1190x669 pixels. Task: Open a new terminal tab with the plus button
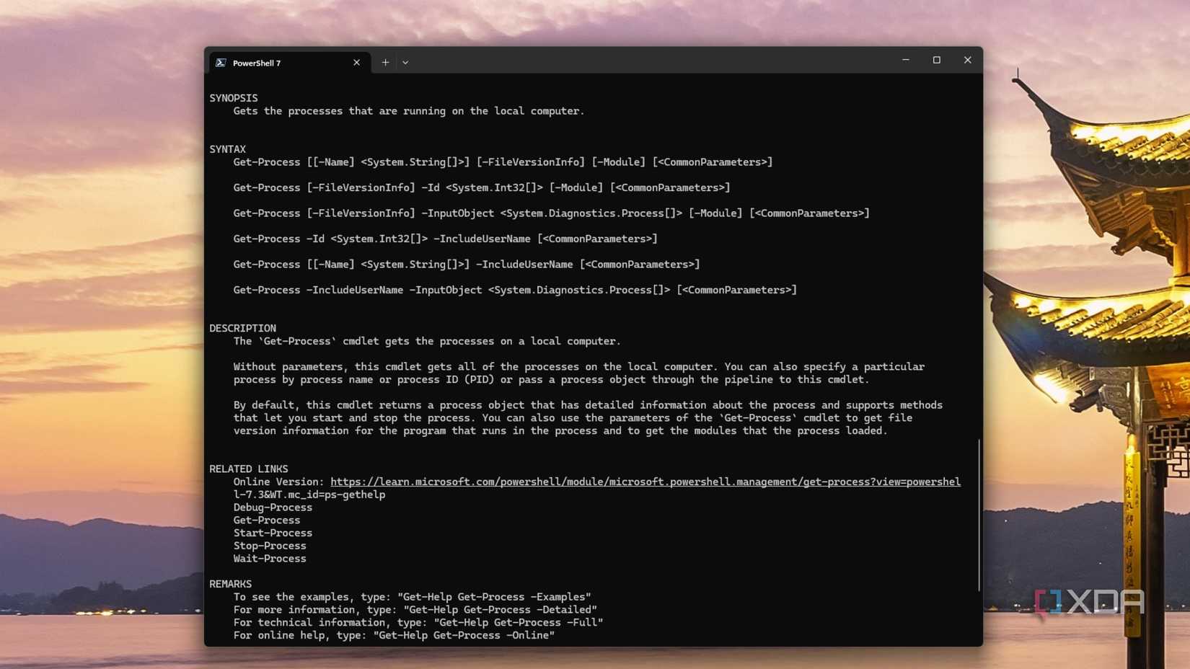coord(386,63)
